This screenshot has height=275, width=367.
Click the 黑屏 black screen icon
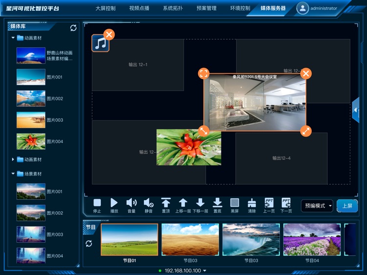[x=234, y=203]
